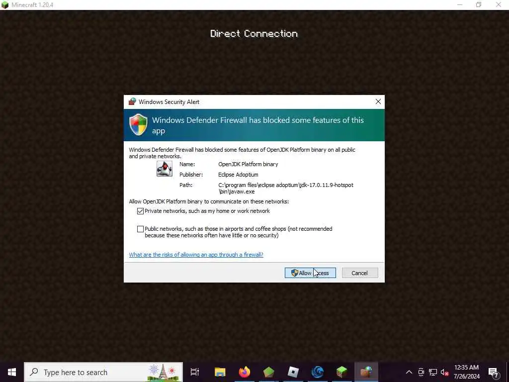Open Task View from the taskbar
Screen dimensions: 509x382
(195, 372)
